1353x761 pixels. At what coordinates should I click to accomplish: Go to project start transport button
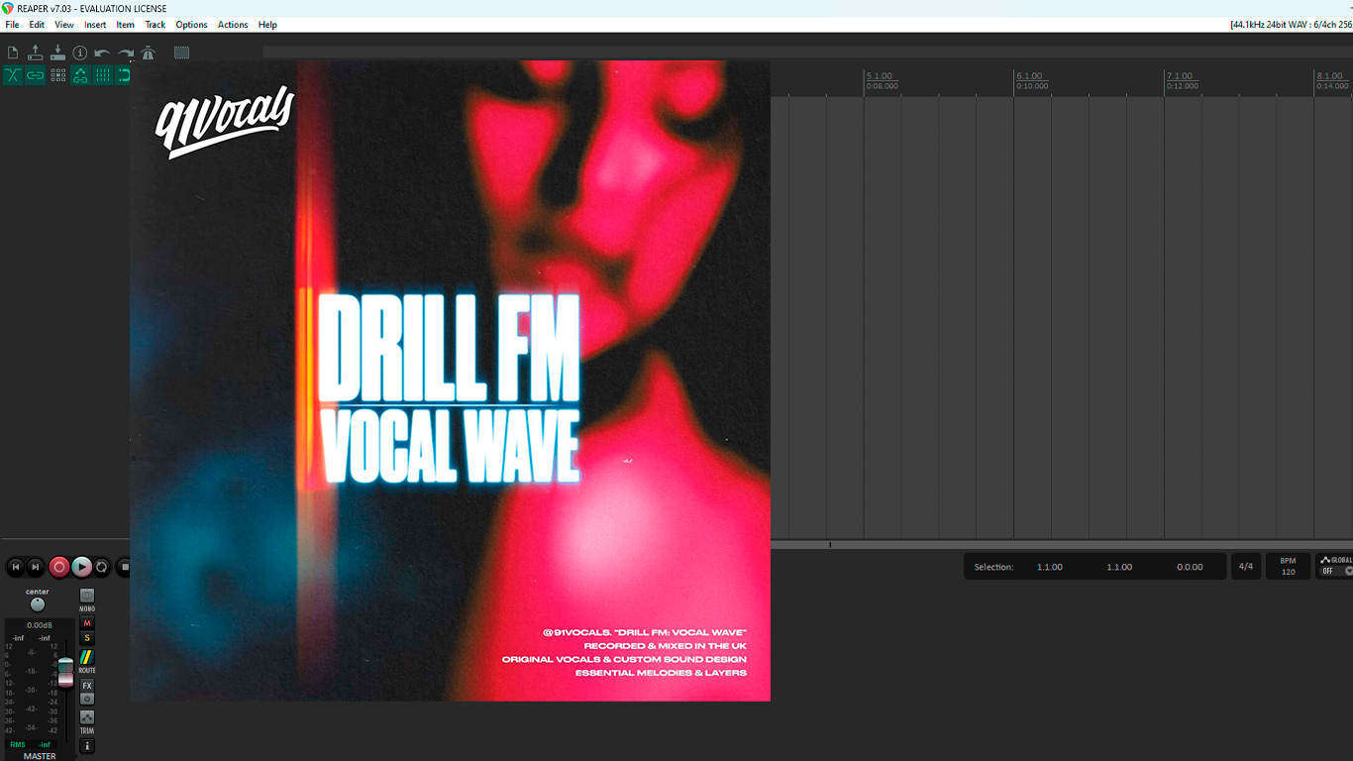pyautogui.click(x=16, y=567)
